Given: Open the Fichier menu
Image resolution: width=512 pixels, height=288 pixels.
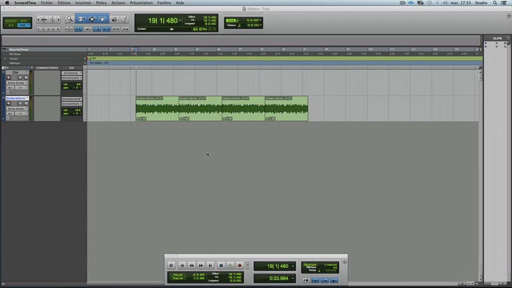Looking at the screenshot, I should point(47,3).
